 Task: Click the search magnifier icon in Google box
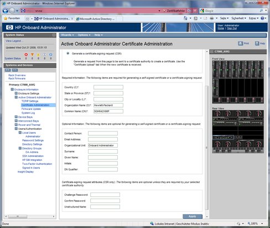click(261, 11)
